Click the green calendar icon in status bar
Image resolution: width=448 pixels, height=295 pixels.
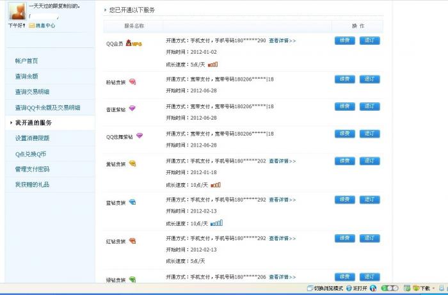click(407, 288)
